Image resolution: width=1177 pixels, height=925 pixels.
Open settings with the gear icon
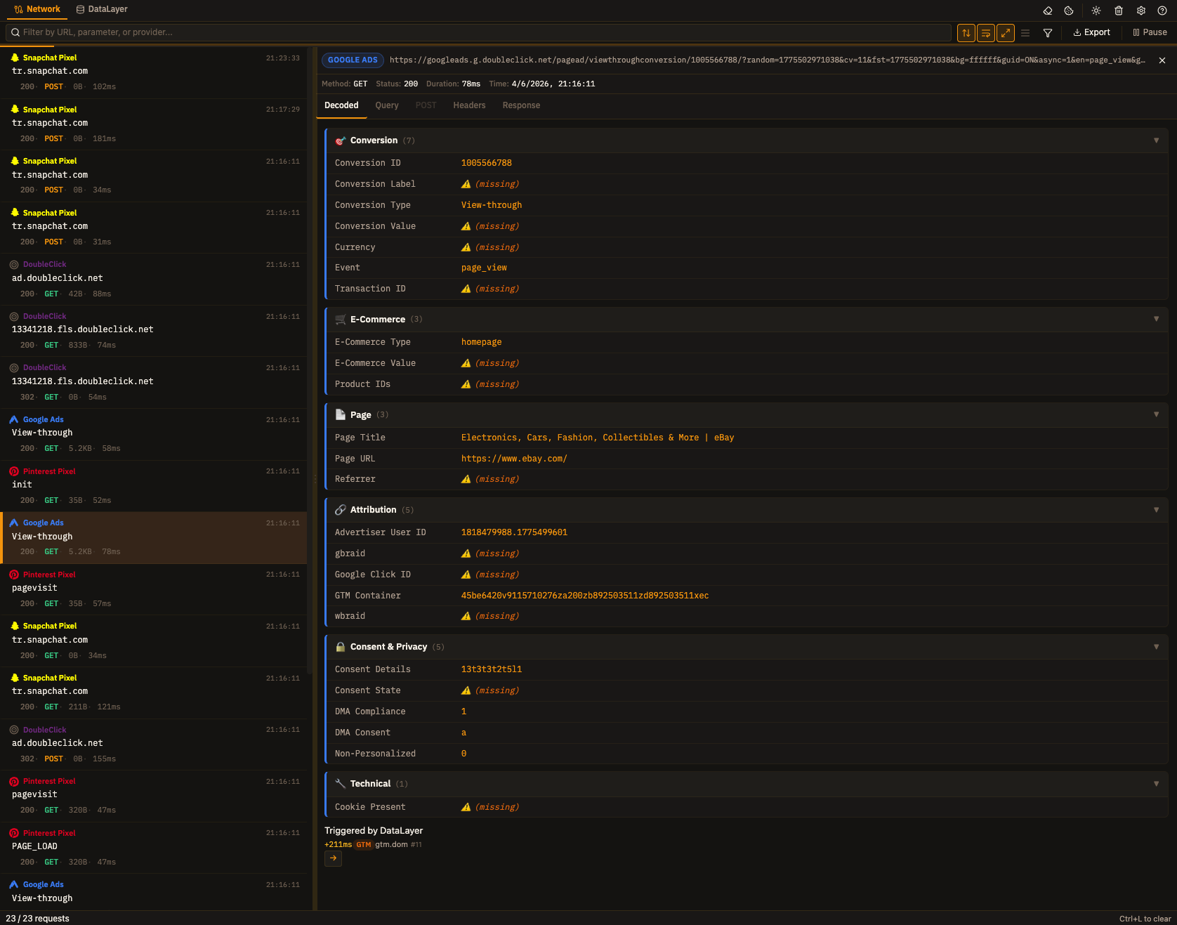(x=1141, y=11)
